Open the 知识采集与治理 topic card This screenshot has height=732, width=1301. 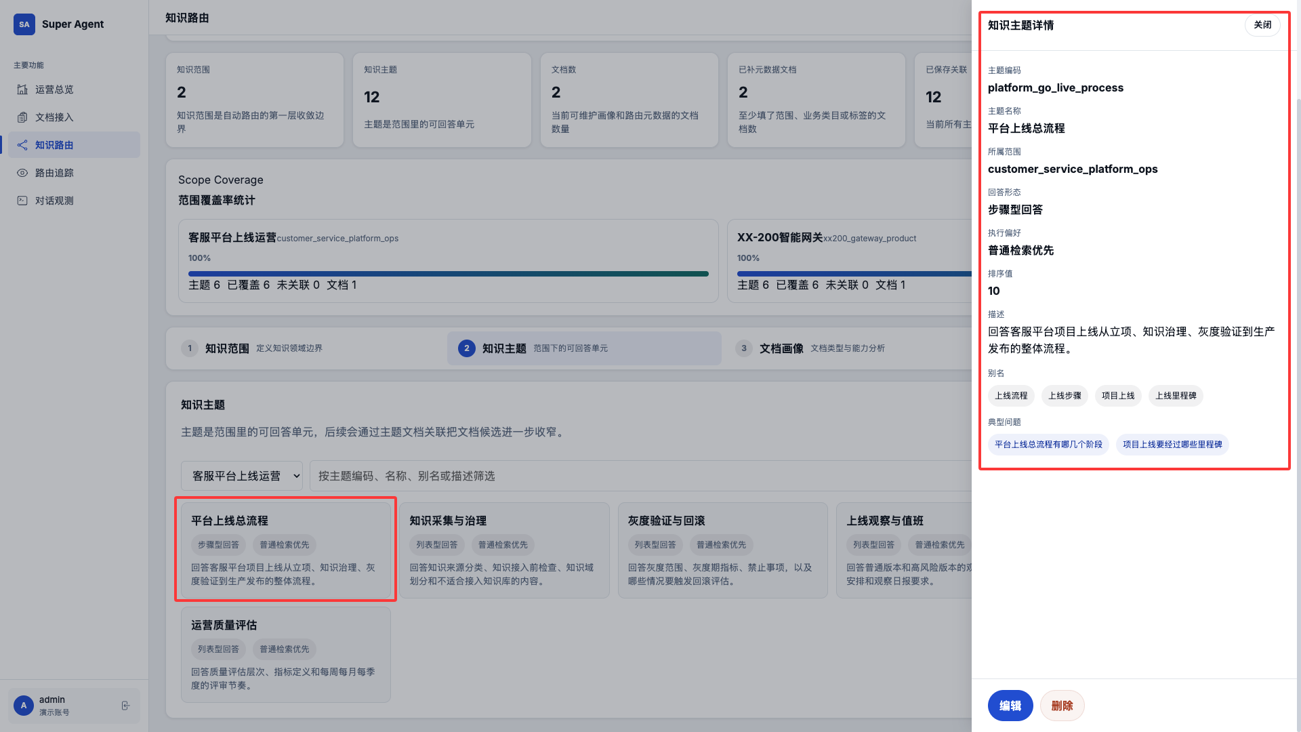[504, 550]
